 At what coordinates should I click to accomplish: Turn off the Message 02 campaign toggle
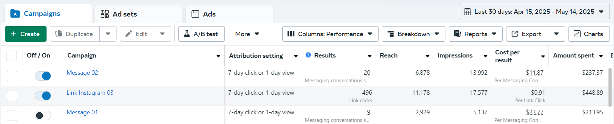tap(43, 76)
